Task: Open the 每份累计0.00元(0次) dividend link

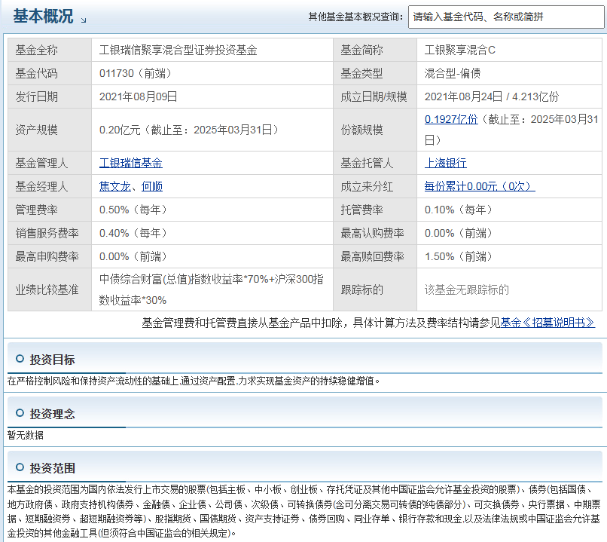Action: pyautogui.click(x=480, y=186)
